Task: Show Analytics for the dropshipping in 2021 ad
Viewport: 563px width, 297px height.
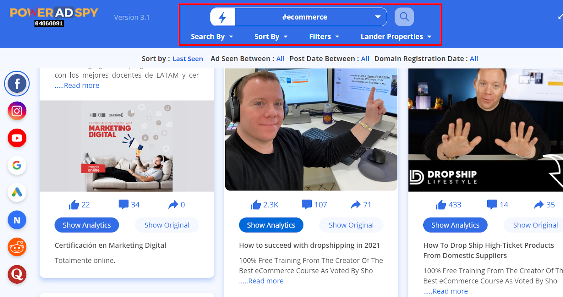Action: pos(271,225)
